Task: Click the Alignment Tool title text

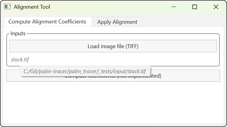Action: click(x=32, y=7)
